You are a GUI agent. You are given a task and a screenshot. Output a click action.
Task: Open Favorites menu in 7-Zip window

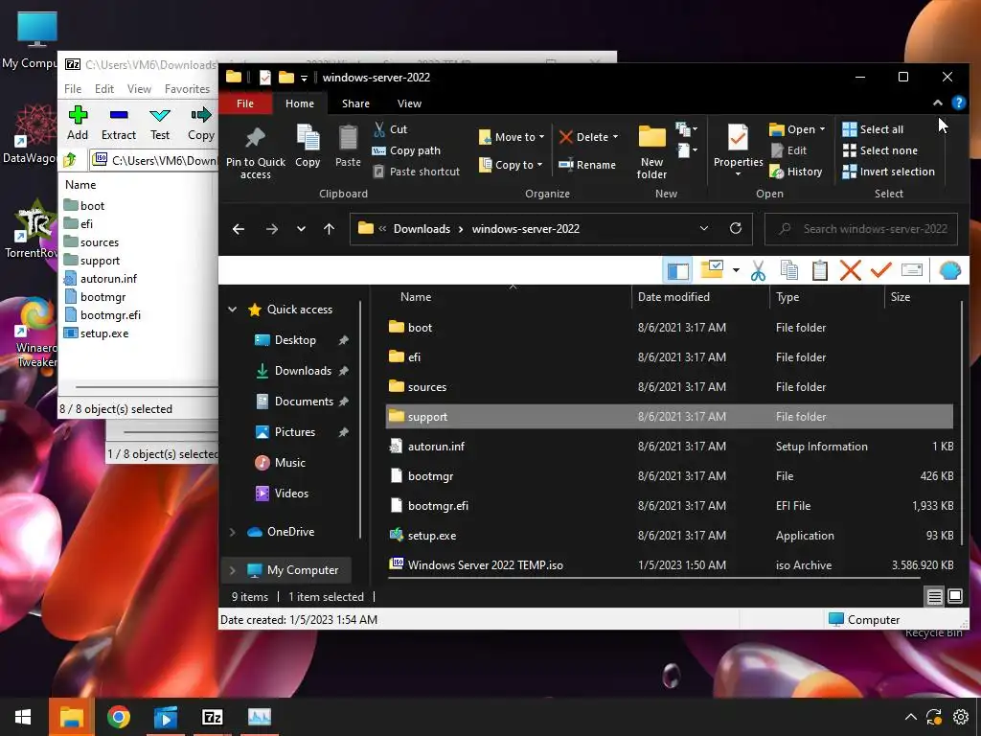[x=187, y=89]
